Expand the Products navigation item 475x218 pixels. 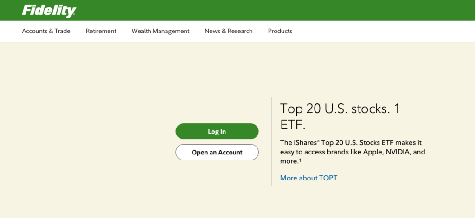280,31
